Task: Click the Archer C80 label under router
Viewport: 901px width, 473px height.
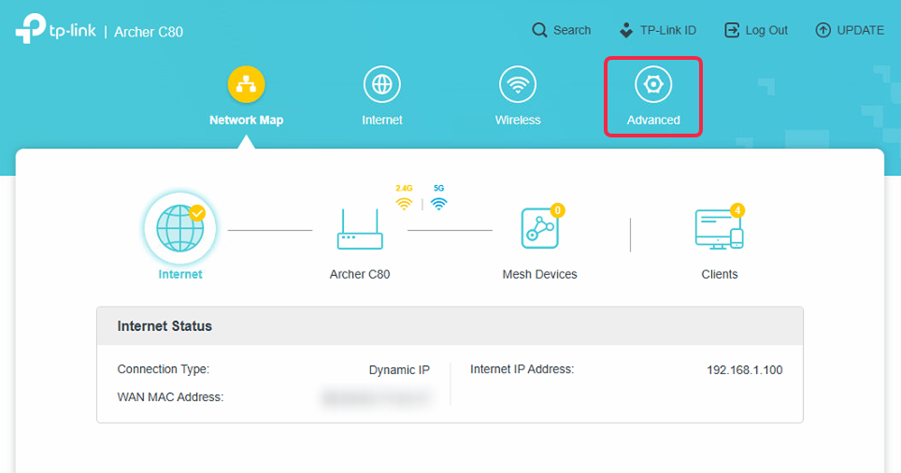Action: 360,274
